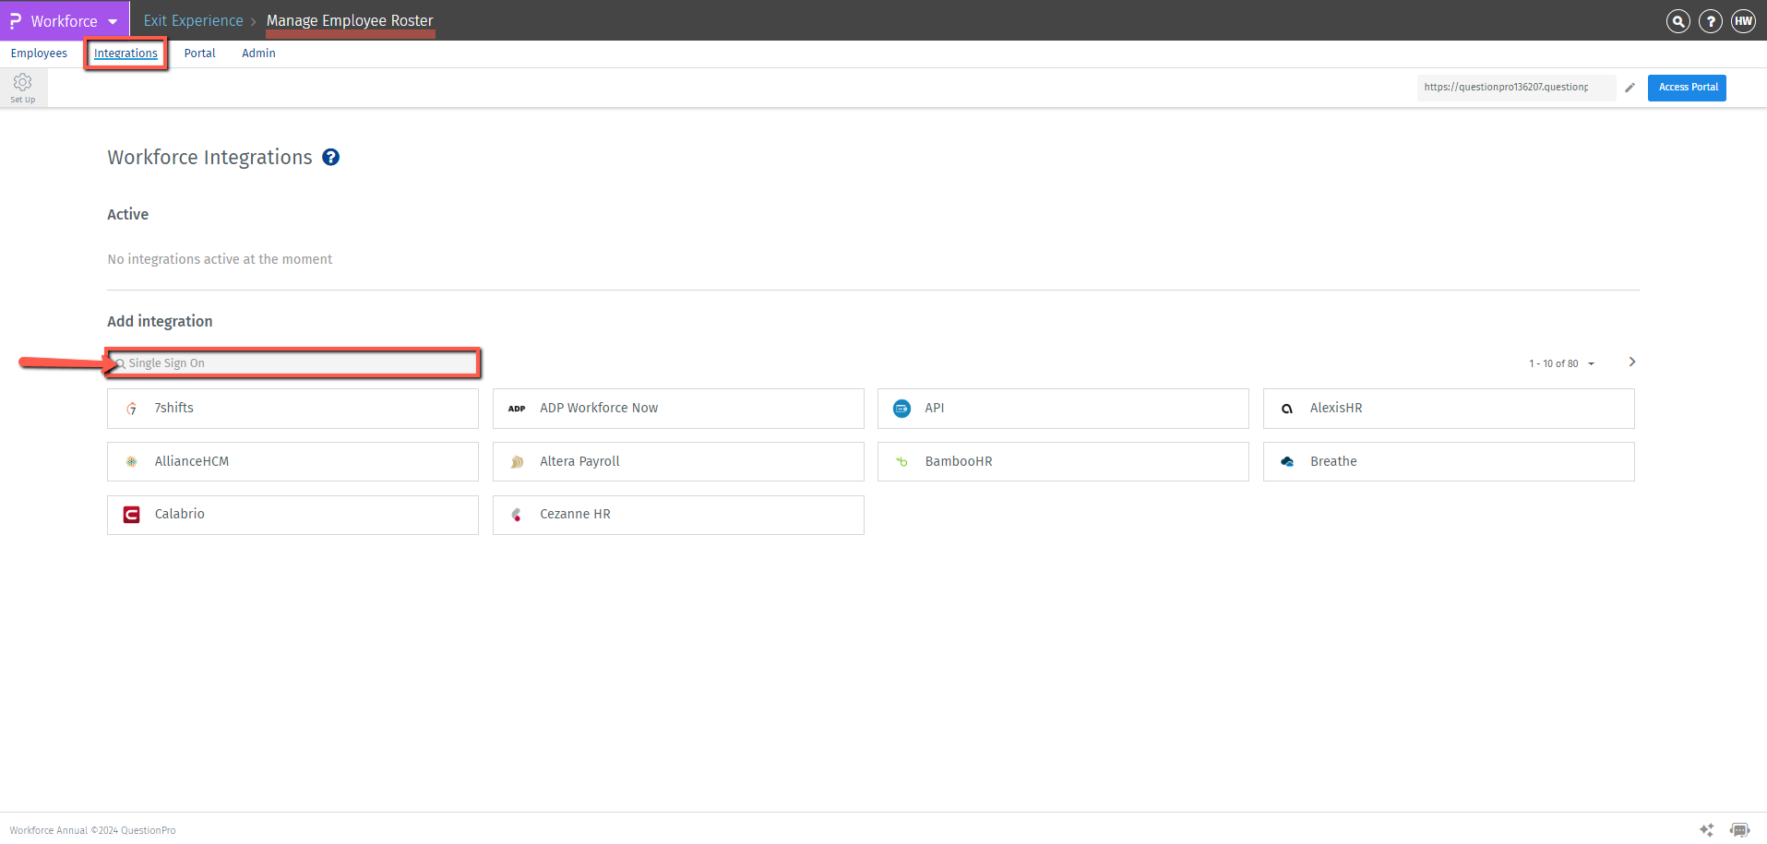Click the portal URL field
Image resolution: width=1767 pixels, height=844 pixels.
pyautogui.click(x=1516, y=88)
